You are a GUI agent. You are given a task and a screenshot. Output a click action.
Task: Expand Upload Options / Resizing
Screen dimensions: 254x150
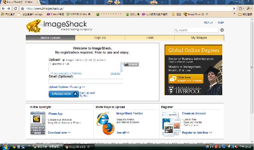(67, 87)
